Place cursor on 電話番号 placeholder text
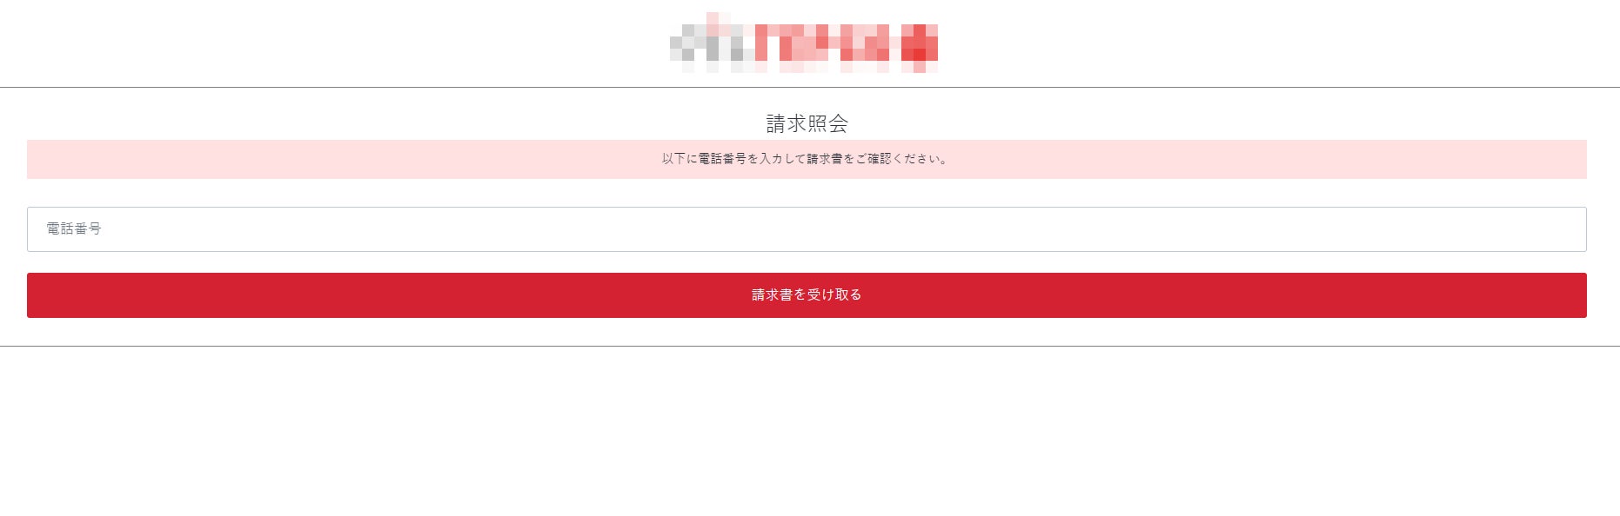The width and height of the screenshot is (1620, 516). click(x=74, y=228)
